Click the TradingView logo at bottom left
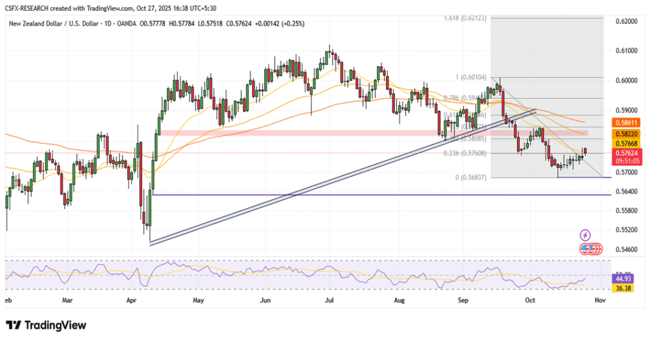The width and height of the screenshot is (650, 342). [x=46, y=325]
